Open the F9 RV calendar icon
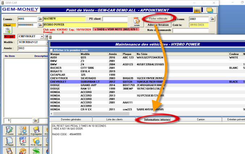Screen dimensions: 245x154 click(23, 141)
